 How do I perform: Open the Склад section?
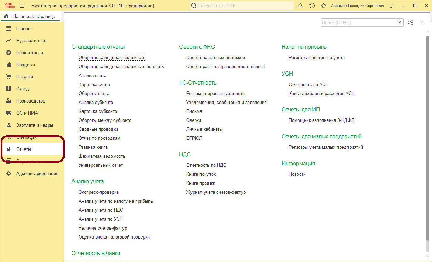point(22,89)
